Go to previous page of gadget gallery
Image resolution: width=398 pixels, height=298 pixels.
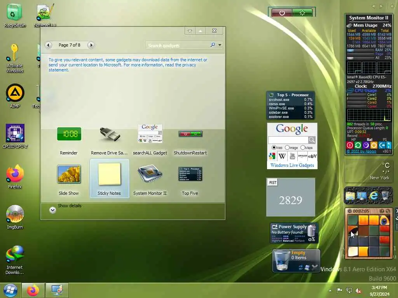point(48,45)
